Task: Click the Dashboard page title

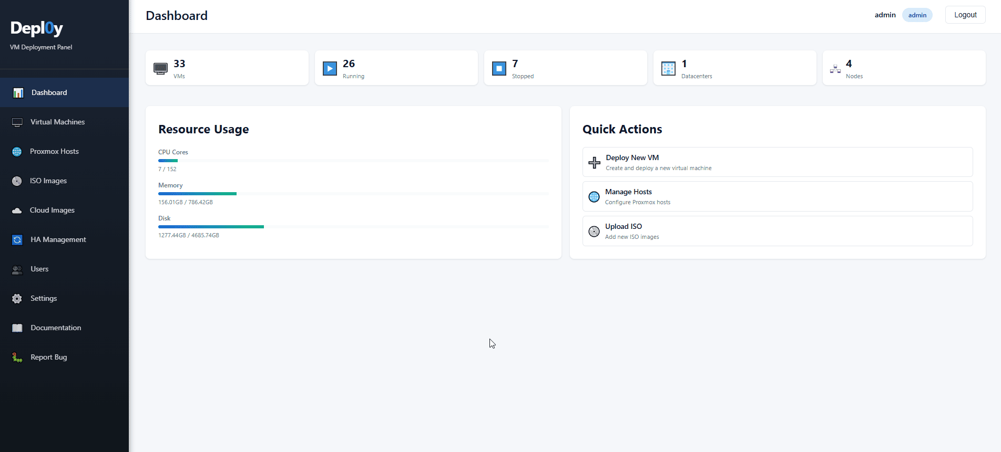Action: pyautogui.click(x=177, y=16)
